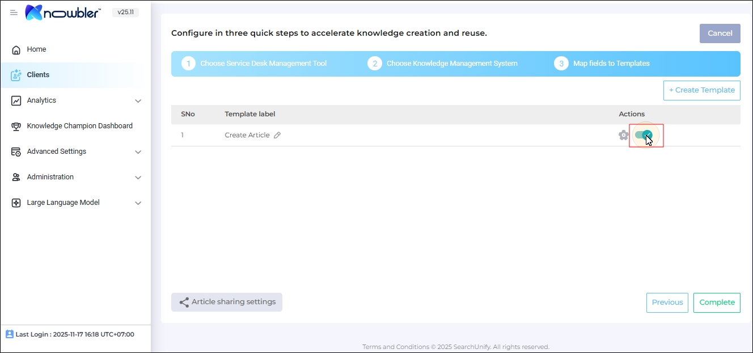Click the Large Language Model icon
Image resolution: width=753 pixels, height=353 pixels.
tap(16, 203)
